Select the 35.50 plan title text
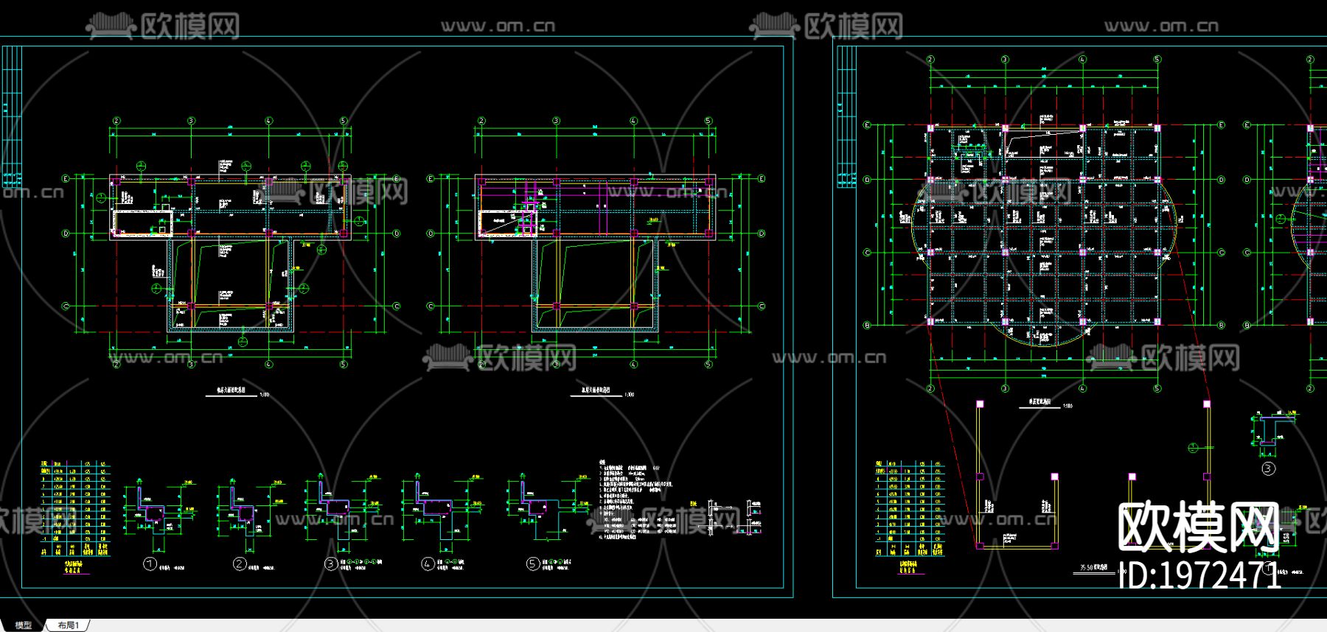This screenshot has width=1327, height=632. pos(1095,568)
